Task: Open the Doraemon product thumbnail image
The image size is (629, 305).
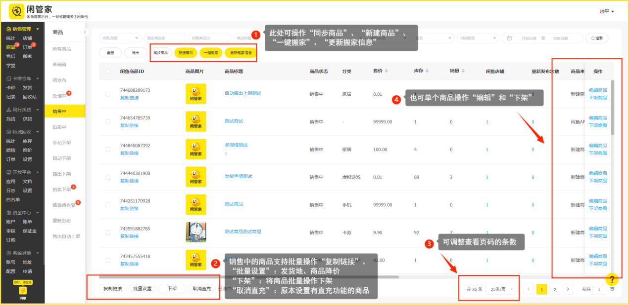Action: [x=195, y=232]
